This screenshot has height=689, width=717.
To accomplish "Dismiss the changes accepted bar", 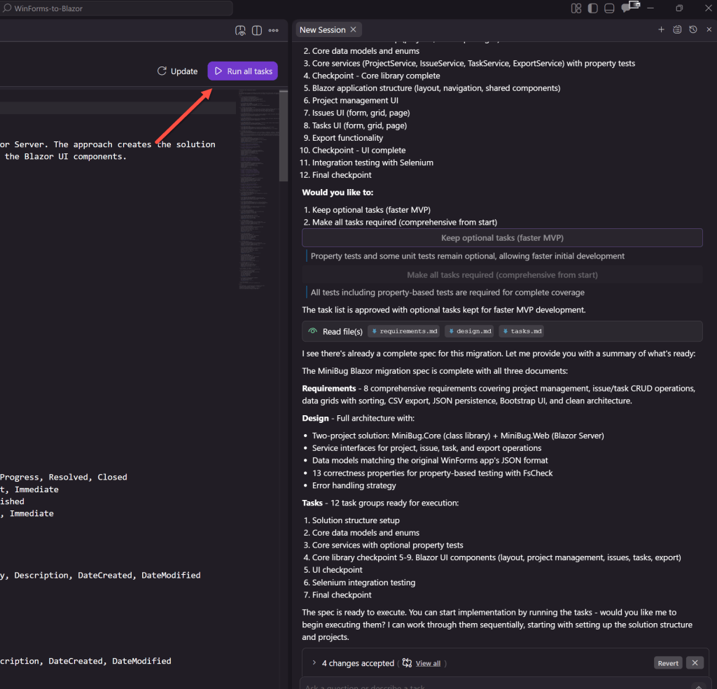I will (695, 663).
